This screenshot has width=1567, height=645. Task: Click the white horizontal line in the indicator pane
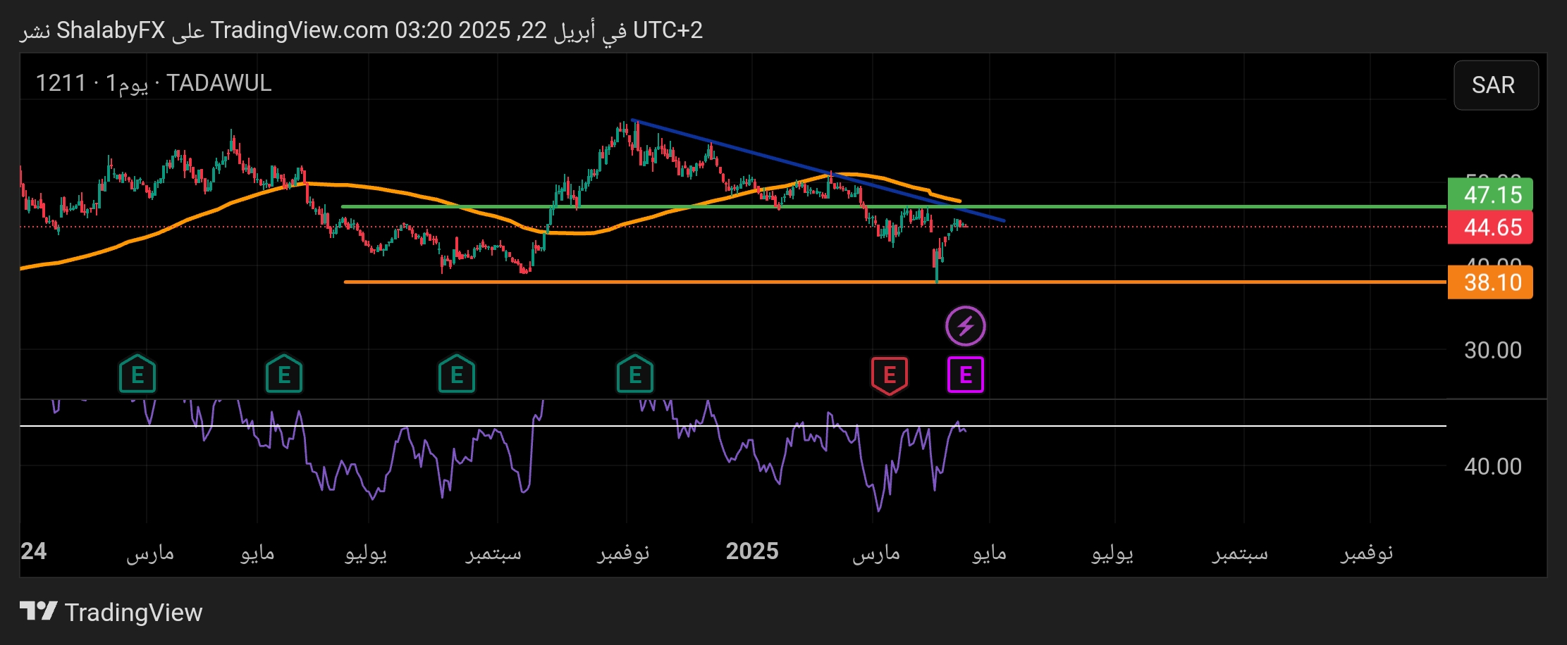point(733,426)
